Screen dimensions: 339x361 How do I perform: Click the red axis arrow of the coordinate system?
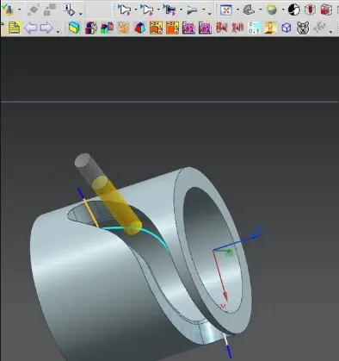220,276
